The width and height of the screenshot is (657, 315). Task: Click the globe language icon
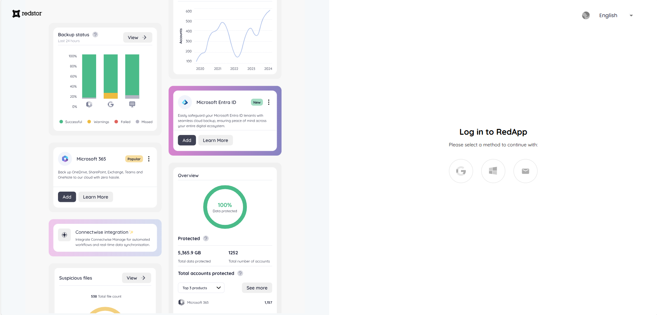tap(586, 15)
